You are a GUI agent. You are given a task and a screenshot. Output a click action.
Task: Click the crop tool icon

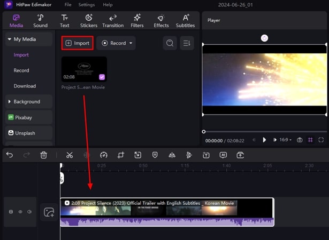click(121, 155)
